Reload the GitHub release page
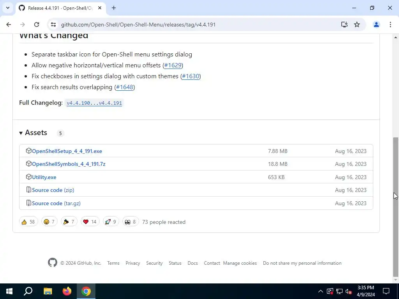This screenshot has height=299, width=399. pyautogui.click(x=37, y=25)
